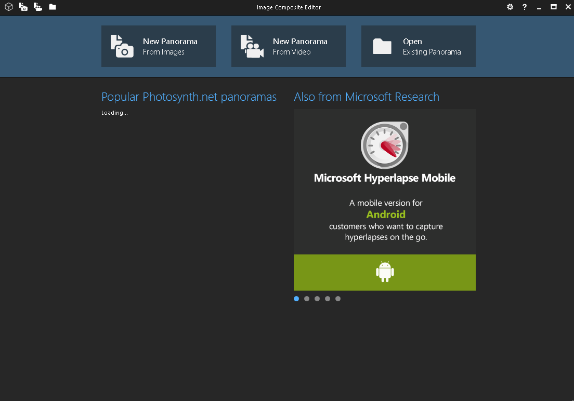Click the Popular Photosynth.net panoramas heading
574x401 pixels.
coord(189,97)
